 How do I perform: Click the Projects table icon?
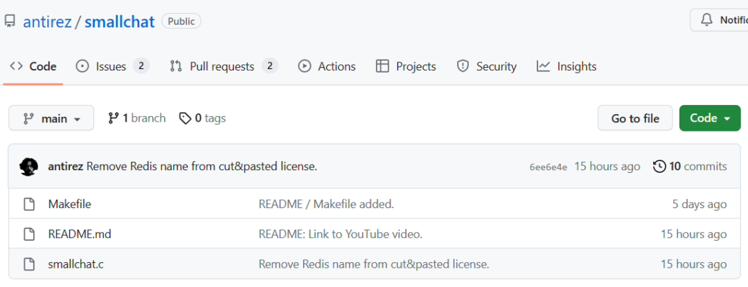(382, 66)
